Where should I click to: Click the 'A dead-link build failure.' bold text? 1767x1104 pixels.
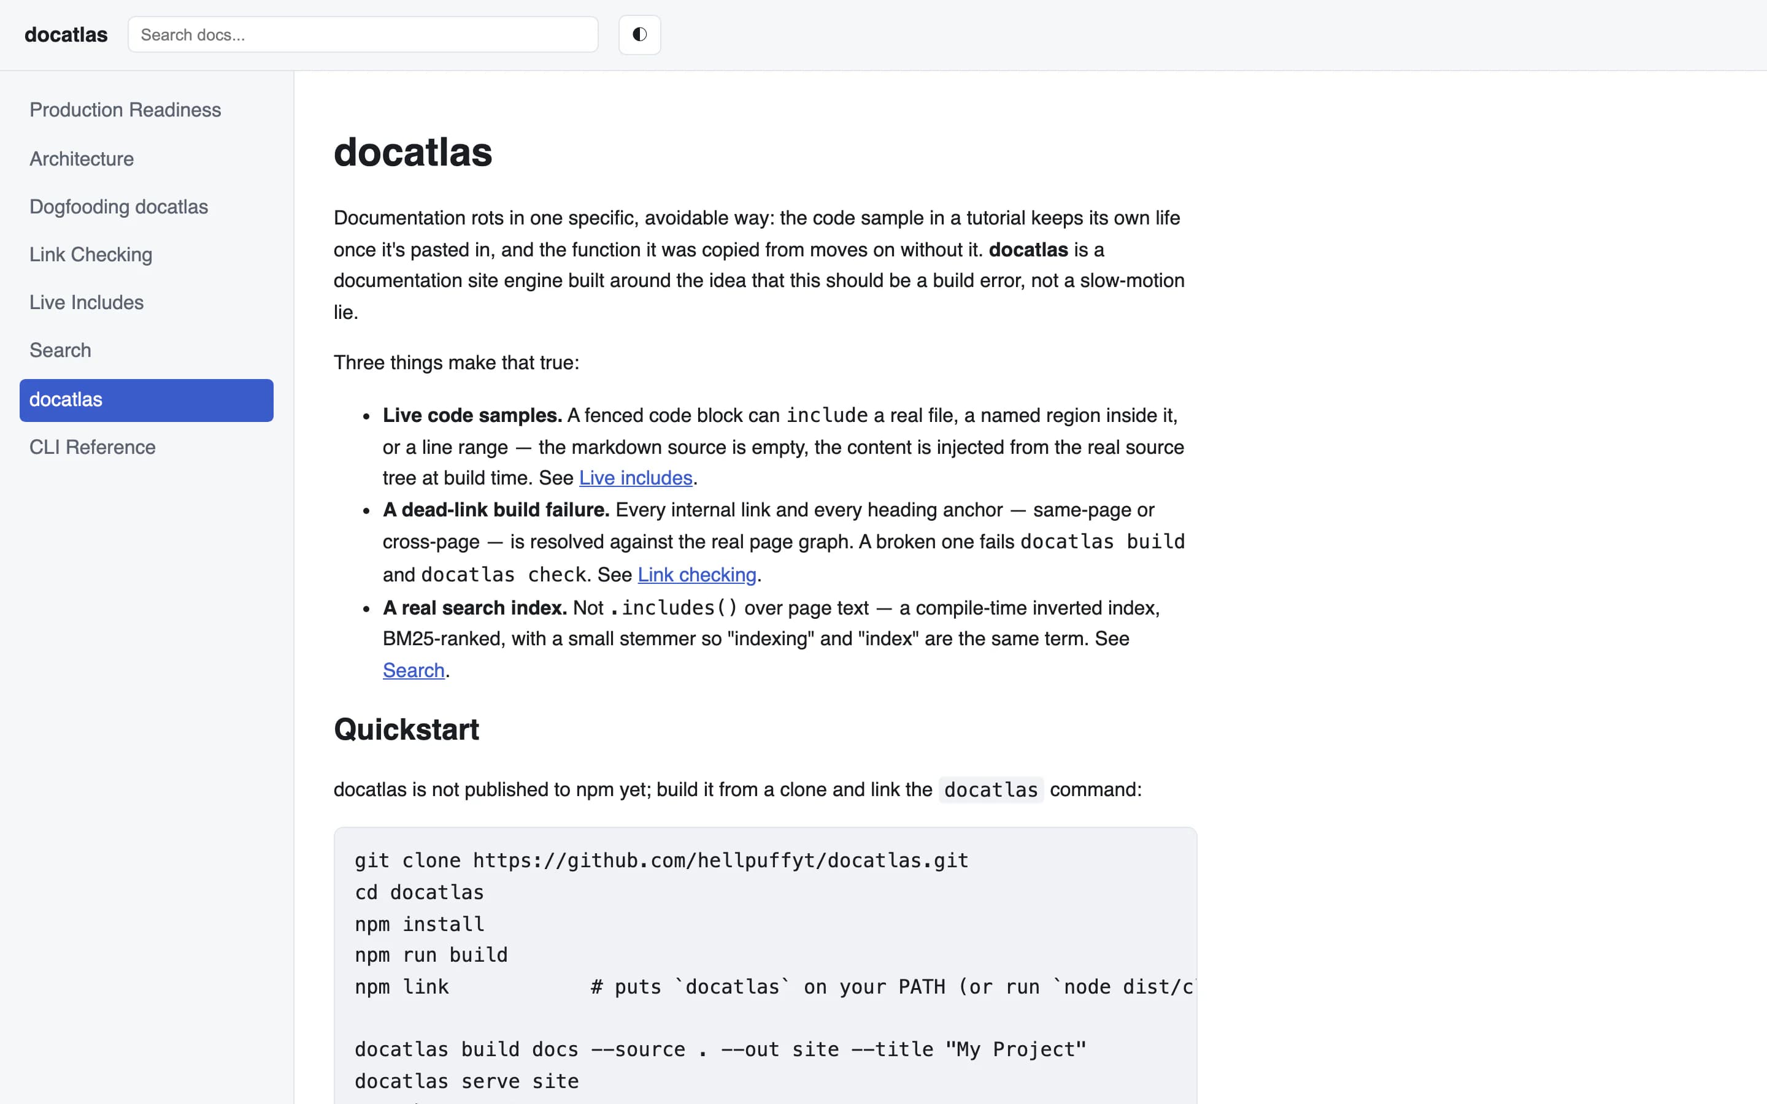coord(496,510)
